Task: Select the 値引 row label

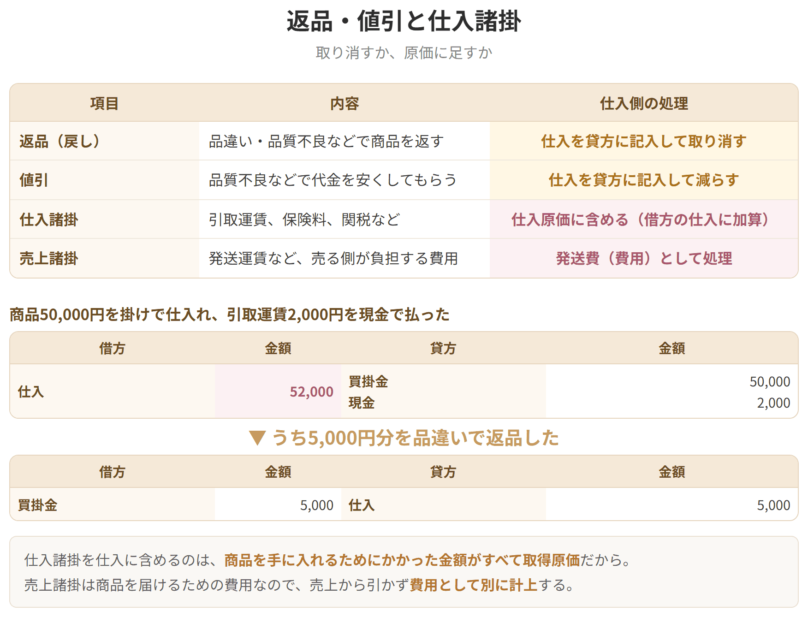Action: point(34,180)
